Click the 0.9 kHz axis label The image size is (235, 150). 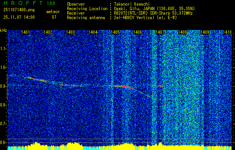pos(3,86)
